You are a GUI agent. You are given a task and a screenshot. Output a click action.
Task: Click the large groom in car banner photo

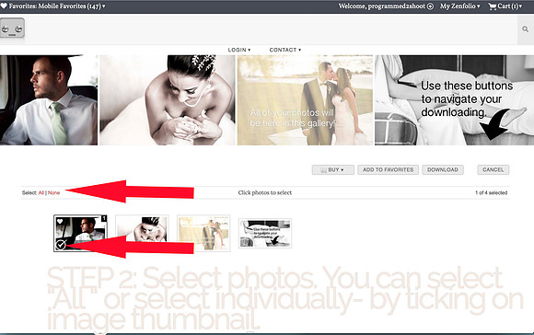49,100
